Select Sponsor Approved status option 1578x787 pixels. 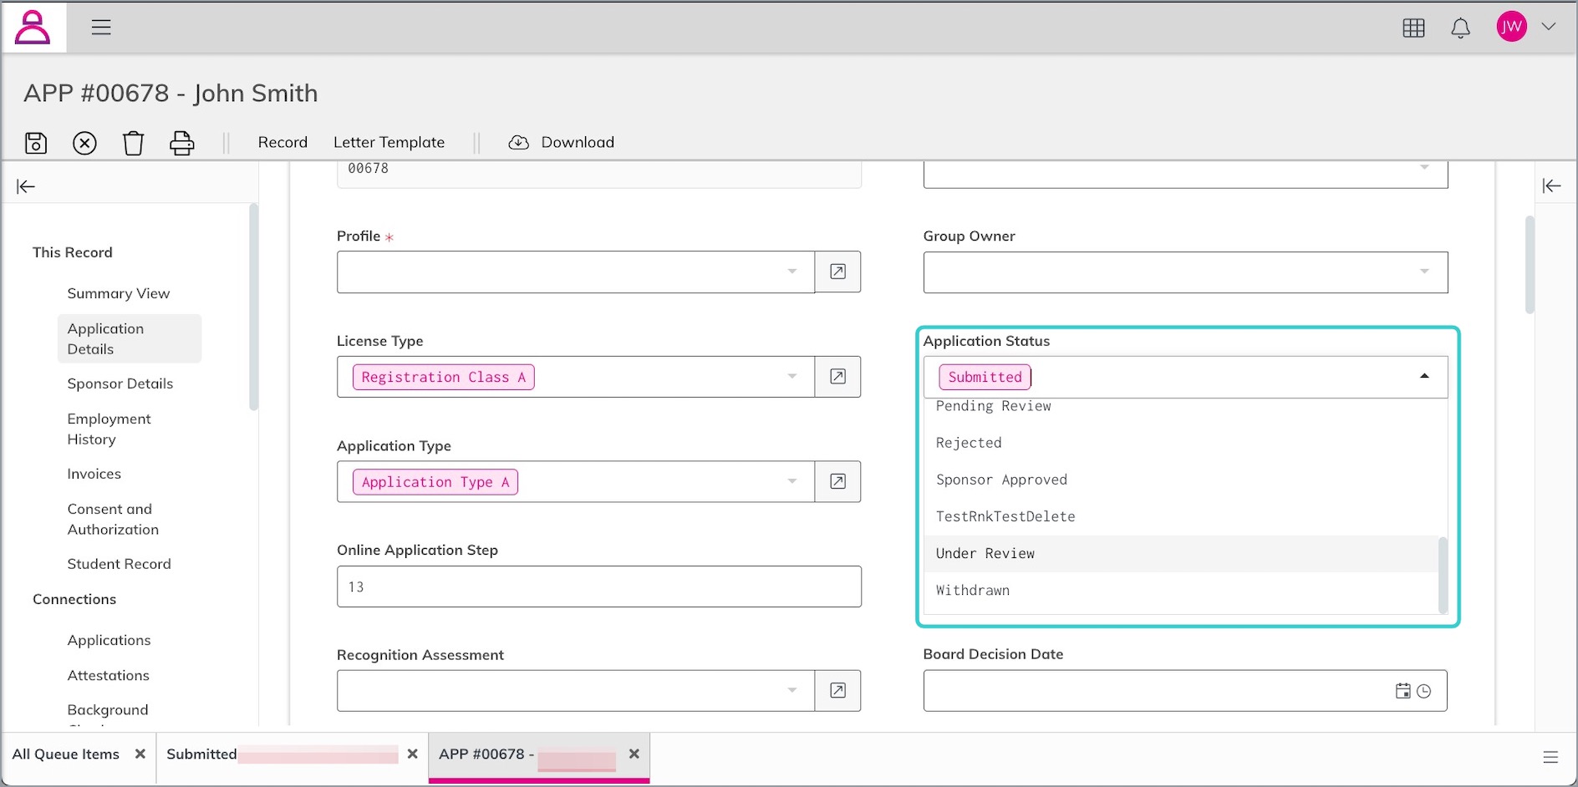tap(1180, 480)
